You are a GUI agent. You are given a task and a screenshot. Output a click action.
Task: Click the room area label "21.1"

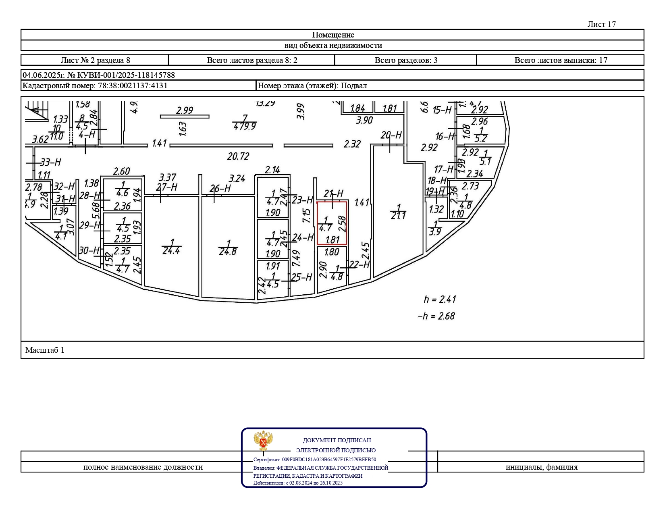398,216
